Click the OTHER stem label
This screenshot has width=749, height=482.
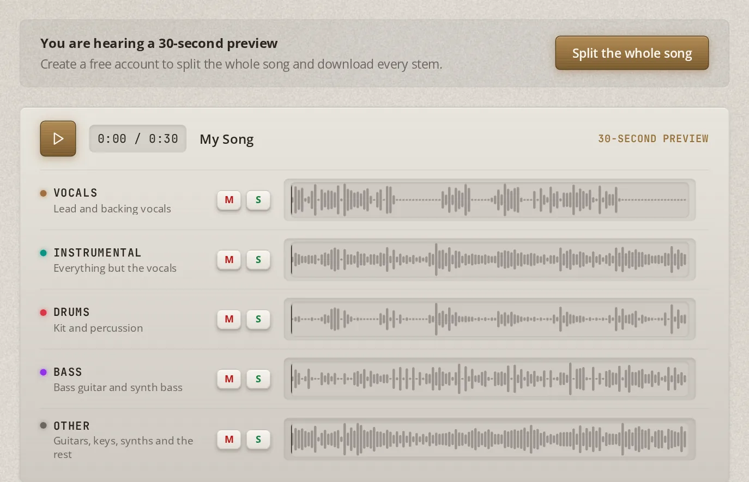coord(71,426)
